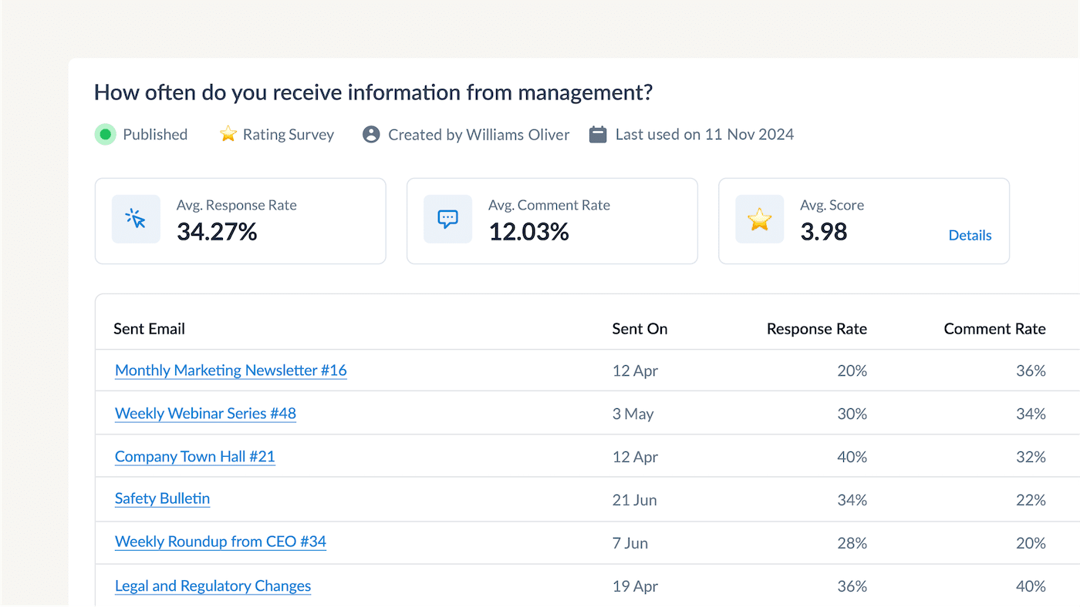Open the Avg. Score Details link
Screen dimensions: 1080x607
(x=970, y=236)
